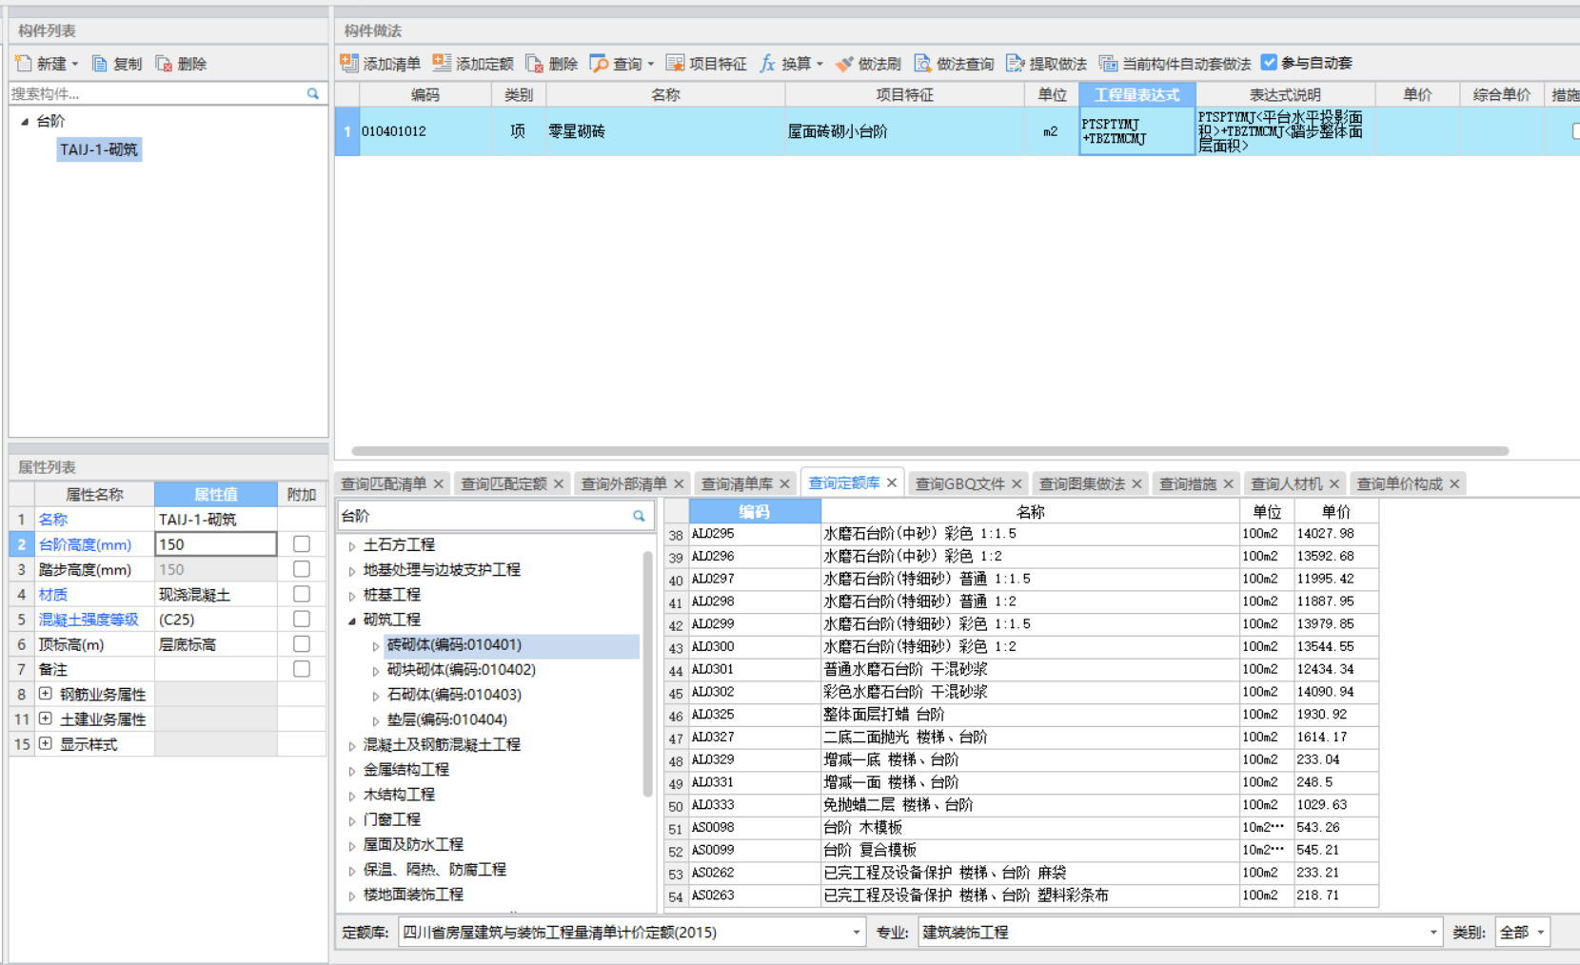Screen dimensions: 1580x965
Task: Click the 查询 query toolbar icon
Action: 599,64
